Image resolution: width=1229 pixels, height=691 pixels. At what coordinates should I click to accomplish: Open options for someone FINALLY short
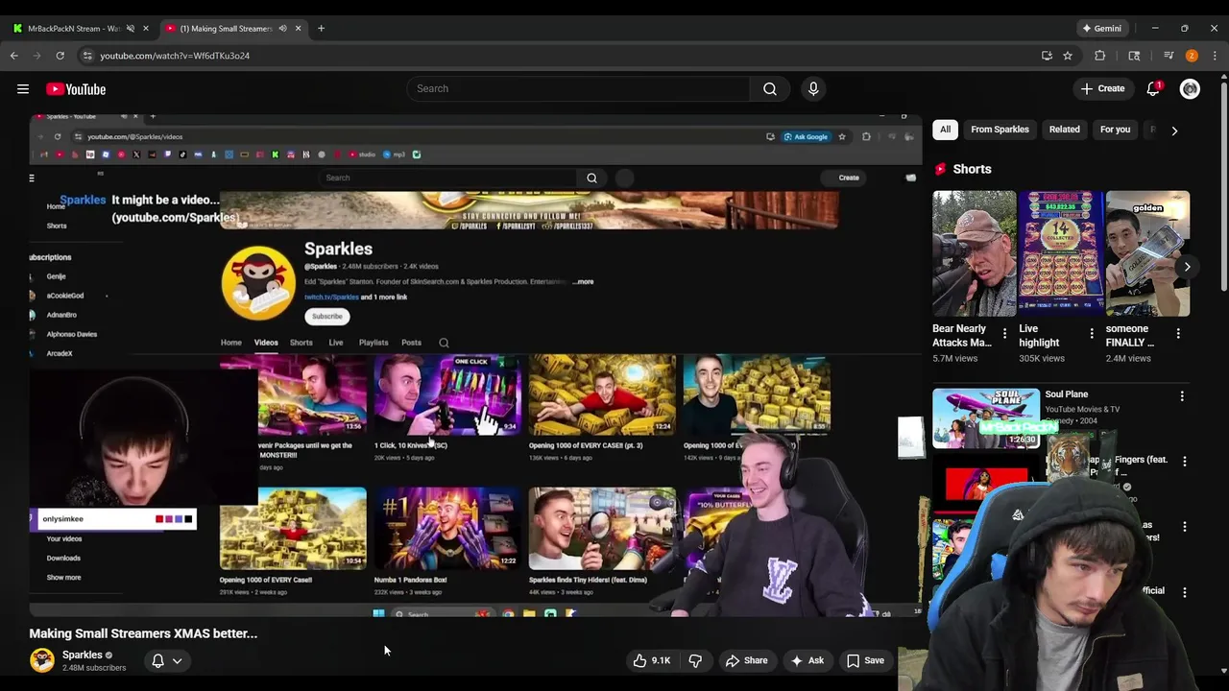pos(1178,334)
